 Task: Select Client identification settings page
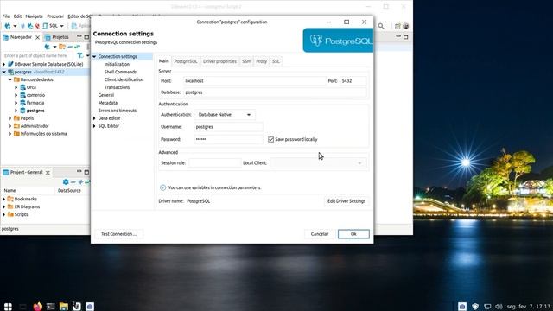tap(124, 79)
